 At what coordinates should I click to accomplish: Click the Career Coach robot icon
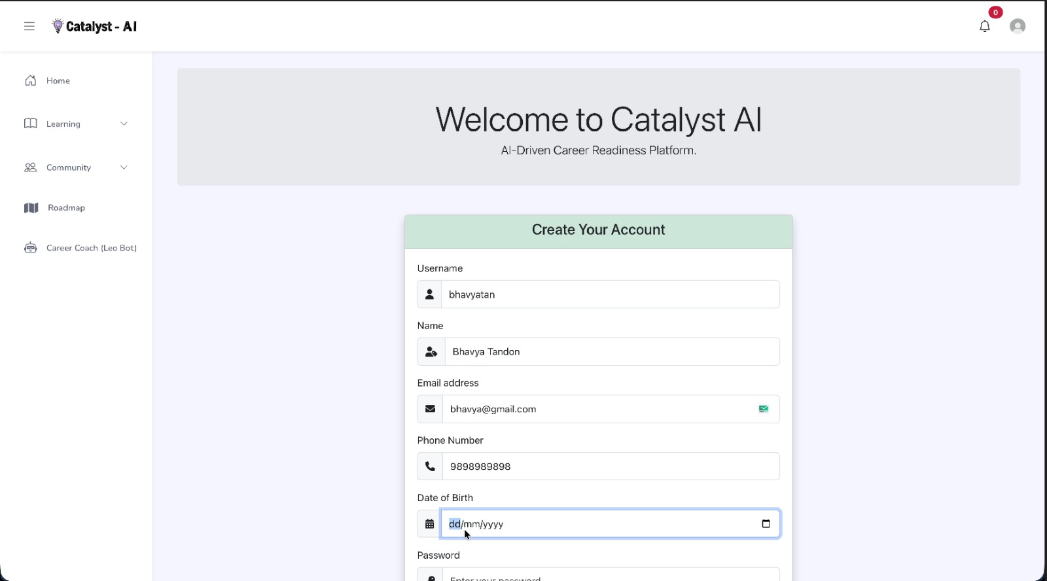[31, 248]
